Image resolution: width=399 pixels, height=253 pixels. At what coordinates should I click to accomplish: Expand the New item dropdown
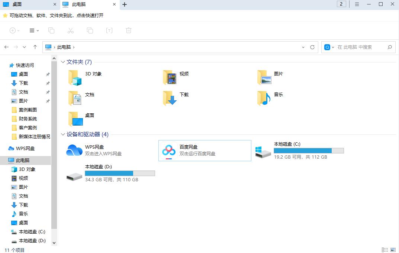18,30
